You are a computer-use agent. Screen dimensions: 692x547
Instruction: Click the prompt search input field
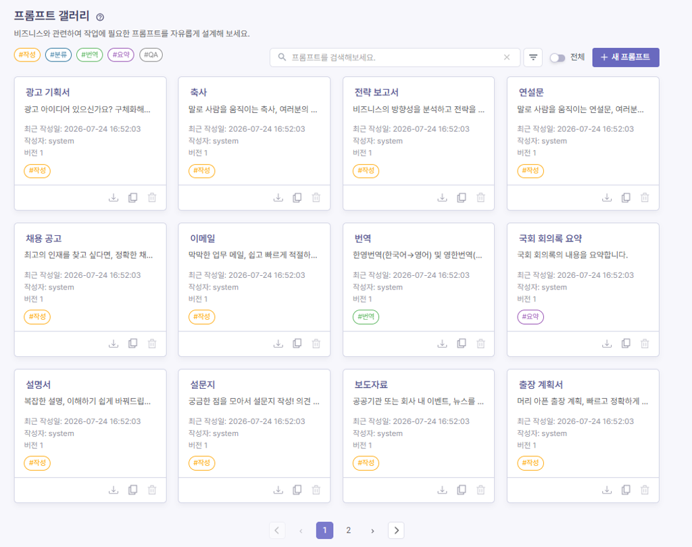click(395, 57)
